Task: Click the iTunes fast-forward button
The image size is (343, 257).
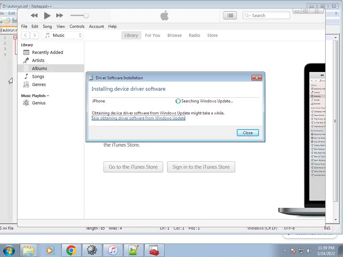Action: [60, 15]
